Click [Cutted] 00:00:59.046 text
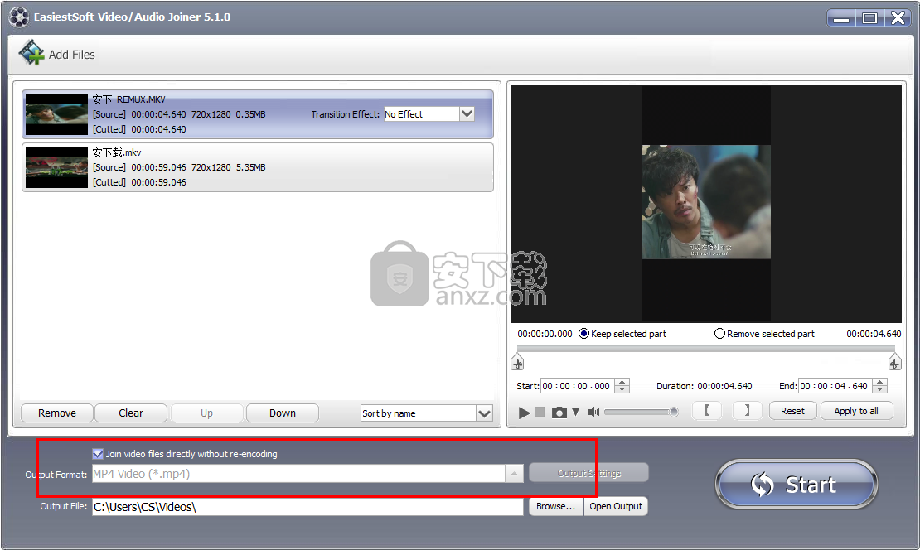Screen dimensions: 920x550 coord(139,182)
